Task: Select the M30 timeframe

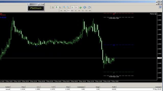Action: pos(72,11)
